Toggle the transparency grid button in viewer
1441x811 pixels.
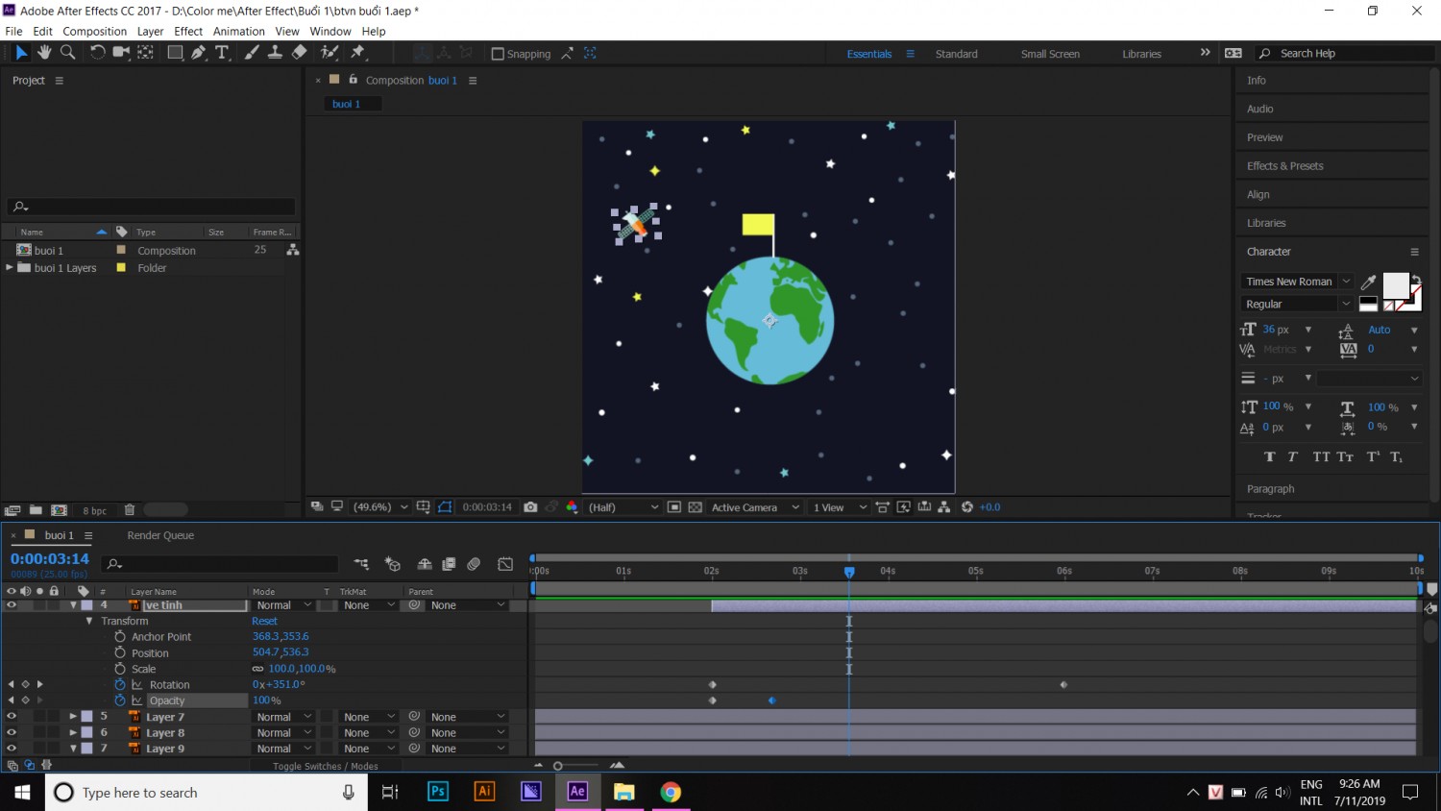click(x=696, y=507)
